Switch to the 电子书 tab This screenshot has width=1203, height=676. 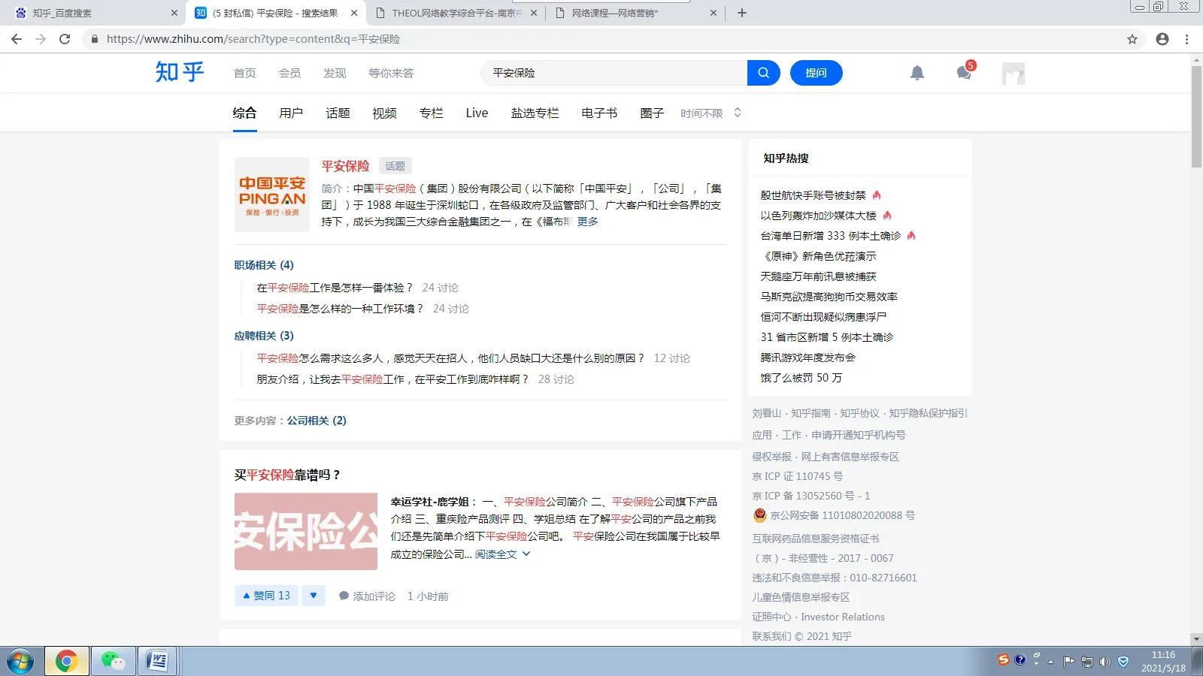[x=599, y=113]
